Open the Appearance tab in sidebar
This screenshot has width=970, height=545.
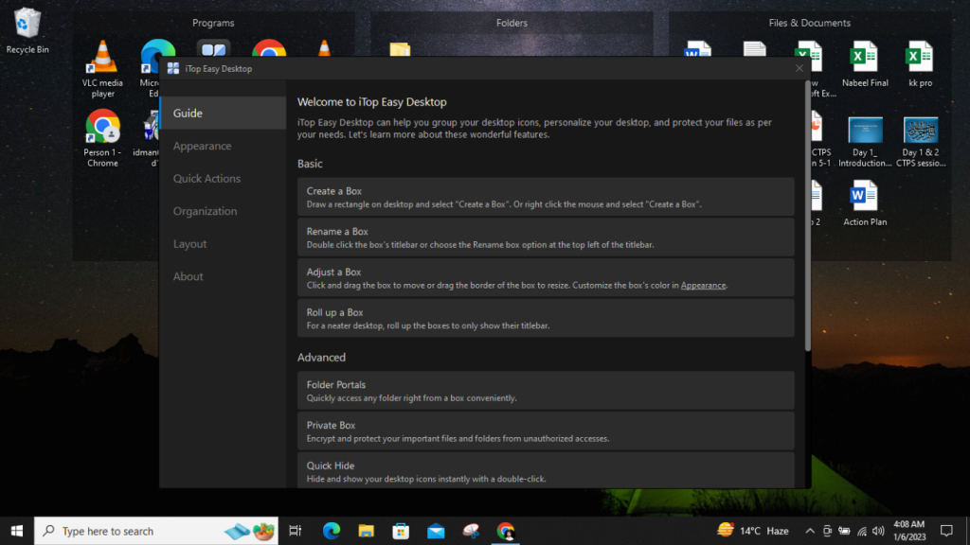[x=202, y=146]
